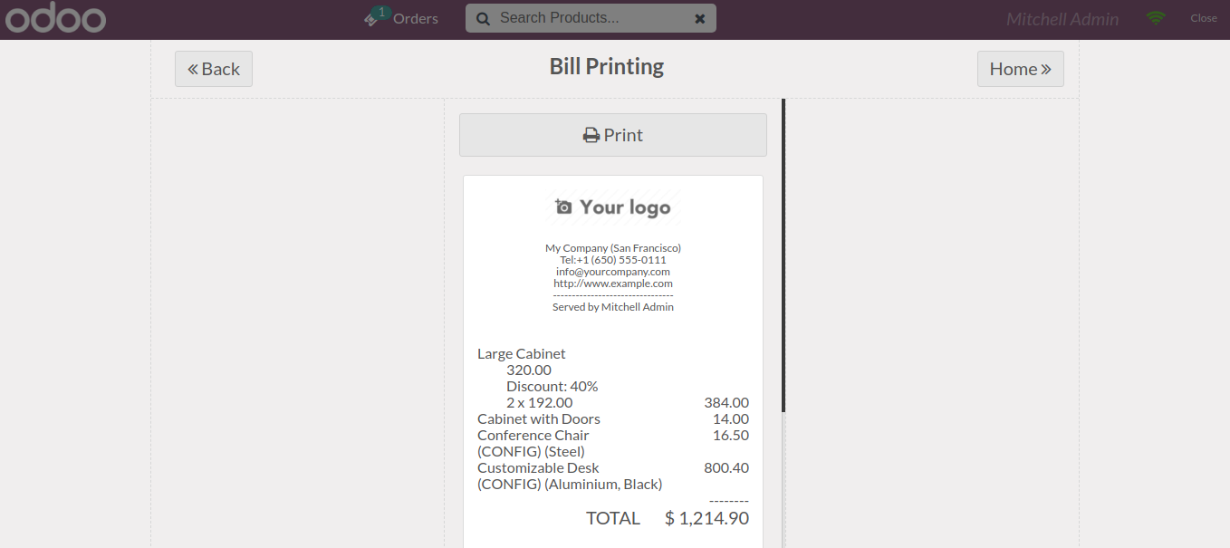Click the search magnifier icon
This screenshot has height=548, width=1230.
click(x=483, y=18)
